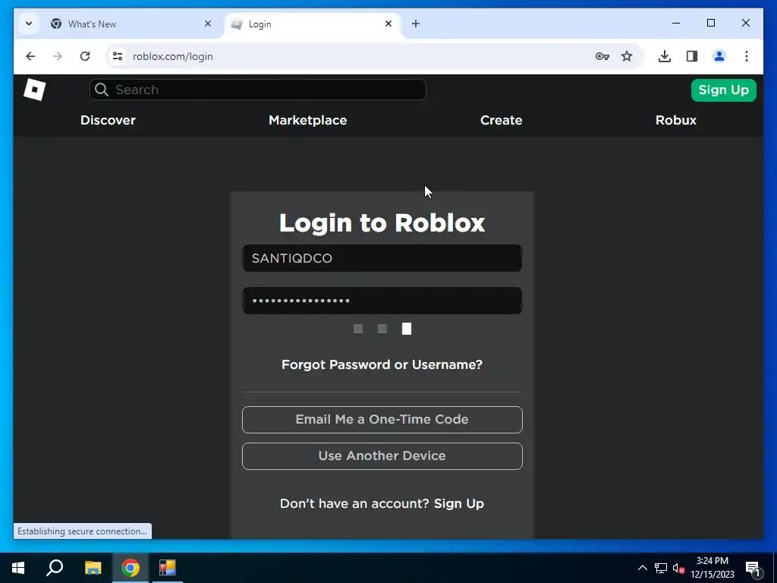This screenshot has width=777, height=583.
Task: Click the network tray icon
Action: click(x=661, y=568)
